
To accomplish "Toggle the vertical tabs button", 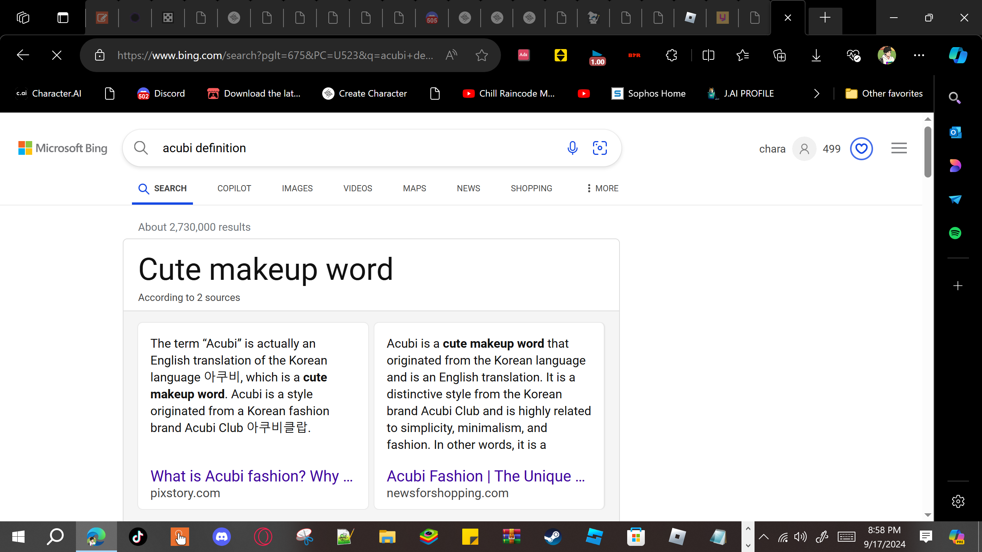I will point(63,18).
